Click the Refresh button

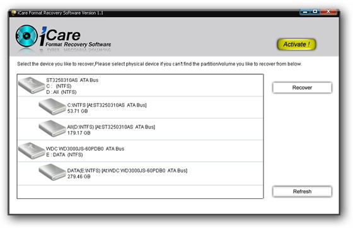pyautogui.click(x=302, y=191)
